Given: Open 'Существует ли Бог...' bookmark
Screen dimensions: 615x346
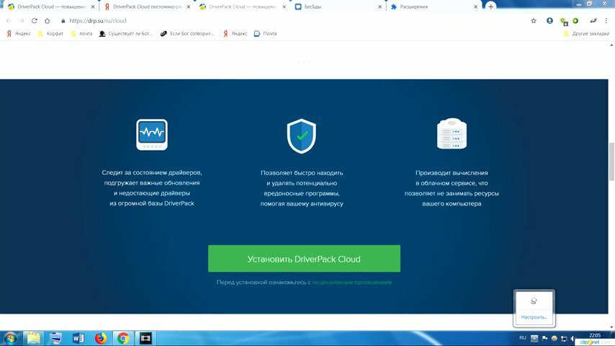Looking at the screenshot, I should [126, 34].
